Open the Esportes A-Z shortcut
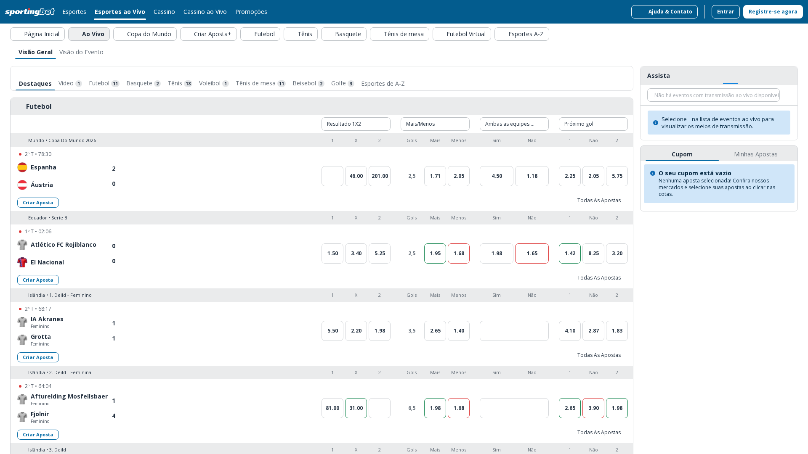 pyautogui.click(x=522, y=34)
